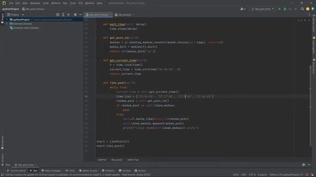Open the Project sidebar tool button
The image size is (316, 177).
coord(2,19)
